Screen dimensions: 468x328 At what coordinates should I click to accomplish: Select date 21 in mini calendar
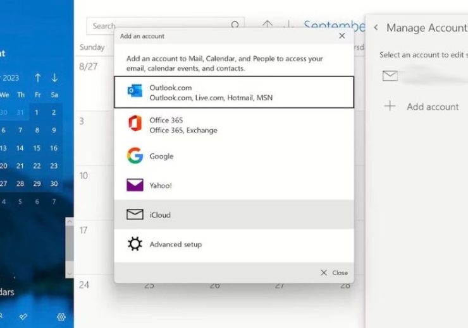tap(20, 166)
